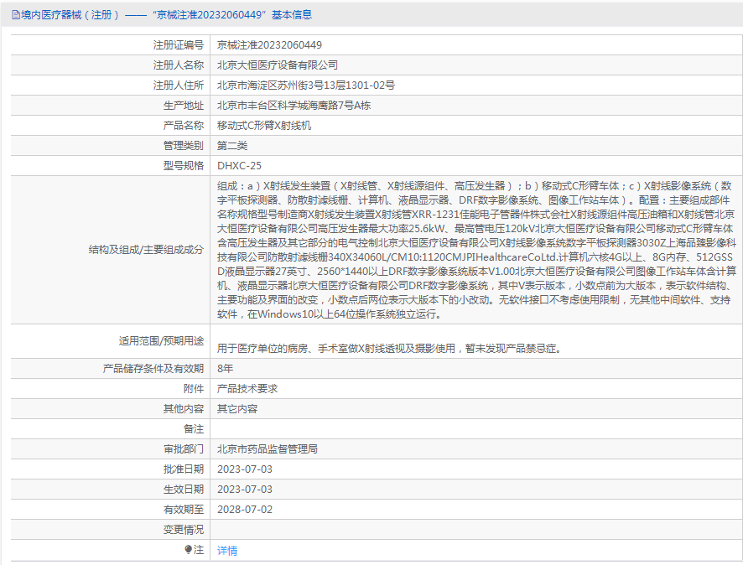The height and width of the screenshot is (565, 743).
Task: Select the 批准日期 value 2023-07-03
Action: click(x=245, y=469)
